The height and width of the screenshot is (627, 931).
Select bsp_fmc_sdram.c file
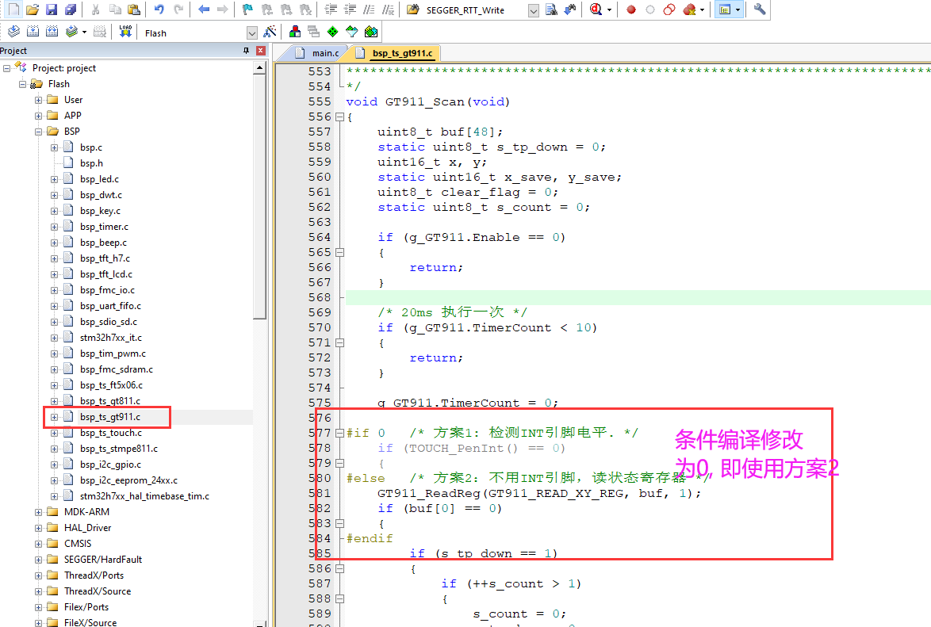pos(117,369)
